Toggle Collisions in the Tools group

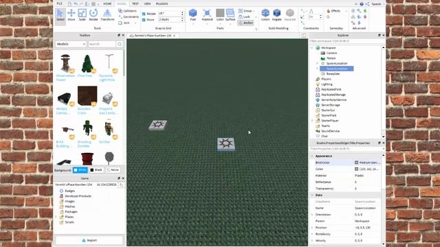click(x=128, y=11)
